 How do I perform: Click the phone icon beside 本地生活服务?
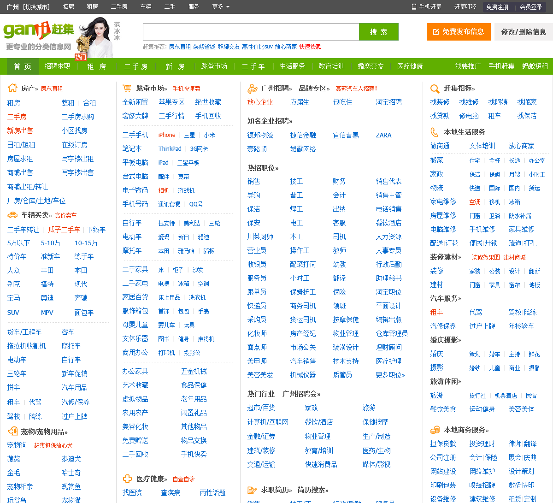coord(435,132)
